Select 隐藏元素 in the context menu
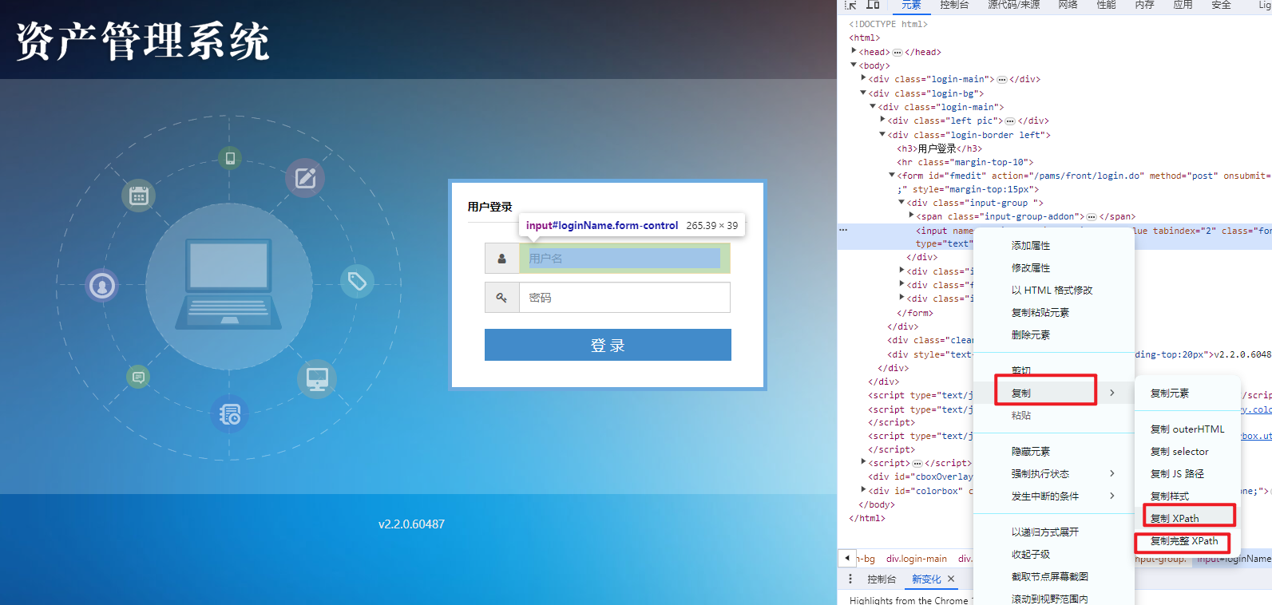Image resolution: width=1272 pixels, height=605 pixels. click(1054, 452)
